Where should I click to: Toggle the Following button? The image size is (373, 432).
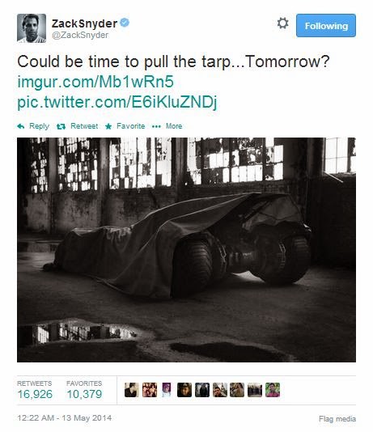326,25
